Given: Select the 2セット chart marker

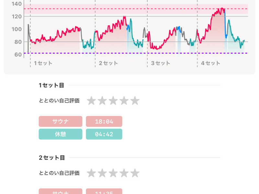Looking at the screenshot, I should tap(108, 63).
